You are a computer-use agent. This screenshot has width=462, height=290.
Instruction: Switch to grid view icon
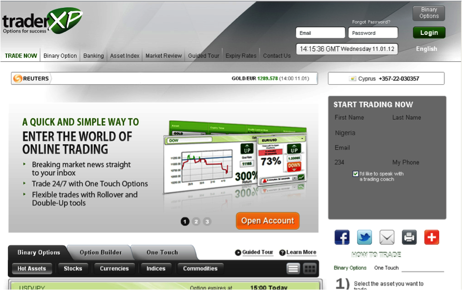coord(309,268)
